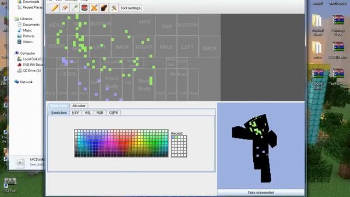
Task: Select Computer in Explorer navigation pane
Action: click(25, 54)
